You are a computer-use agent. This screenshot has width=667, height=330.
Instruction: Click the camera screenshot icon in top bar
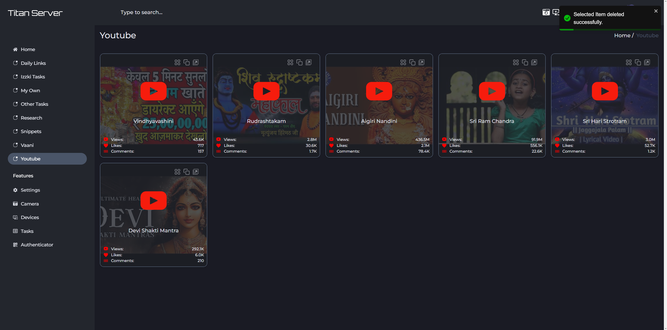[546, 12]
